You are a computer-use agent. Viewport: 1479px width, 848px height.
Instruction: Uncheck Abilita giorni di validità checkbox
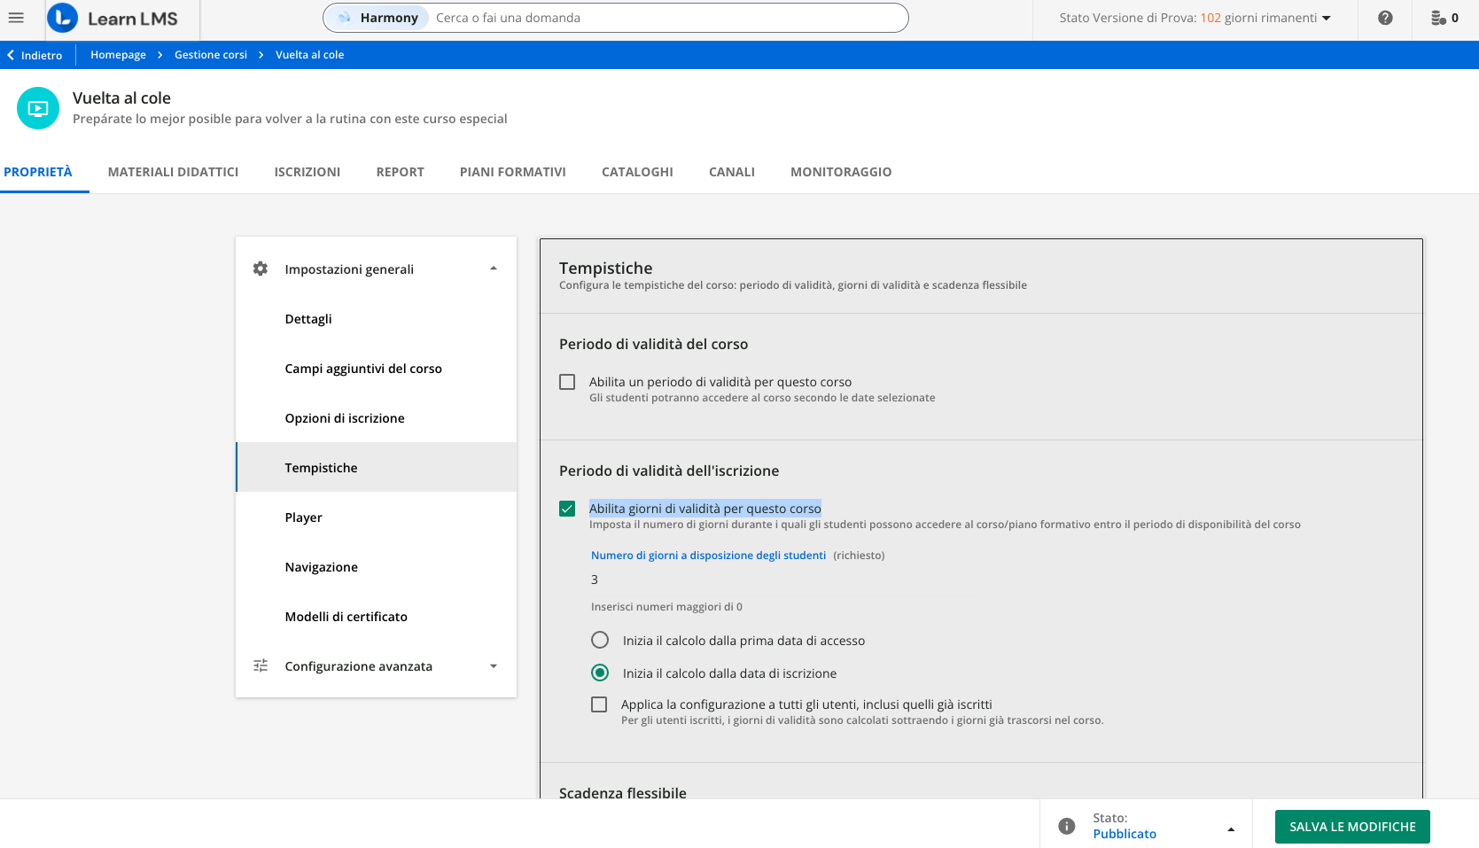[x=567, y=509]
